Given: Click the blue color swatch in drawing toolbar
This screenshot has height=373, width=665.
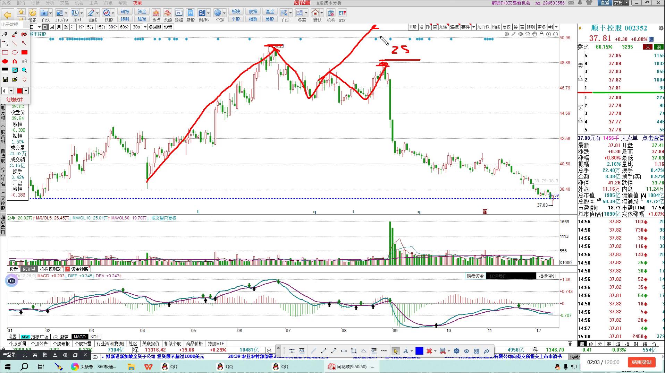Looking at the screenshot, I should point(419,351).
